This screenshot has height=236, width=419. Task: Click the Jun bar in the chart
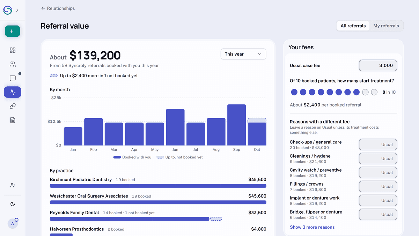(175, 127)
